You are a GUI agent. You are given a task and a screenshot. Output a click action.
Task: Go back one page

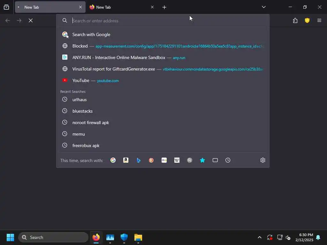coord(8,20)
